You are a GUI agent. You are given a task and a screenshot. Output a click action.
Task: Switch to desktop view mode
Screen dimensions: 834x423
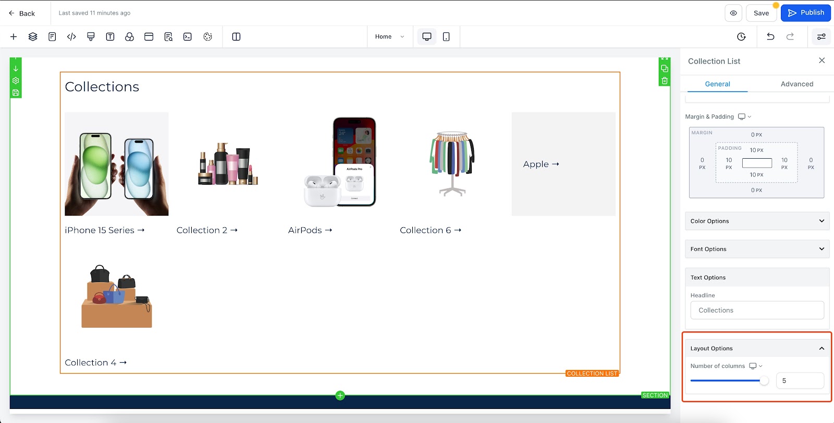(x=427, y=36)
